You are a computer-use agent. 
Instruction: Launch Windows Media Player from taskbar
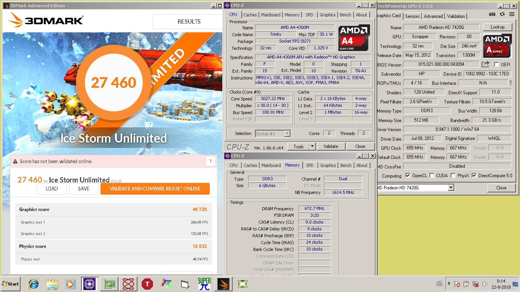(70, 284)
